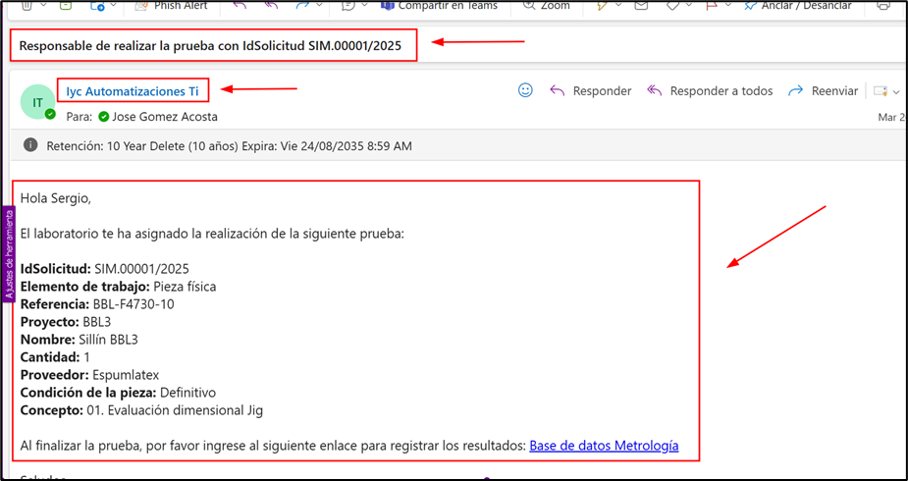Click the IT sender avatar
The image size is (908, 481).
pyautogui.click(x=37, y=101)
